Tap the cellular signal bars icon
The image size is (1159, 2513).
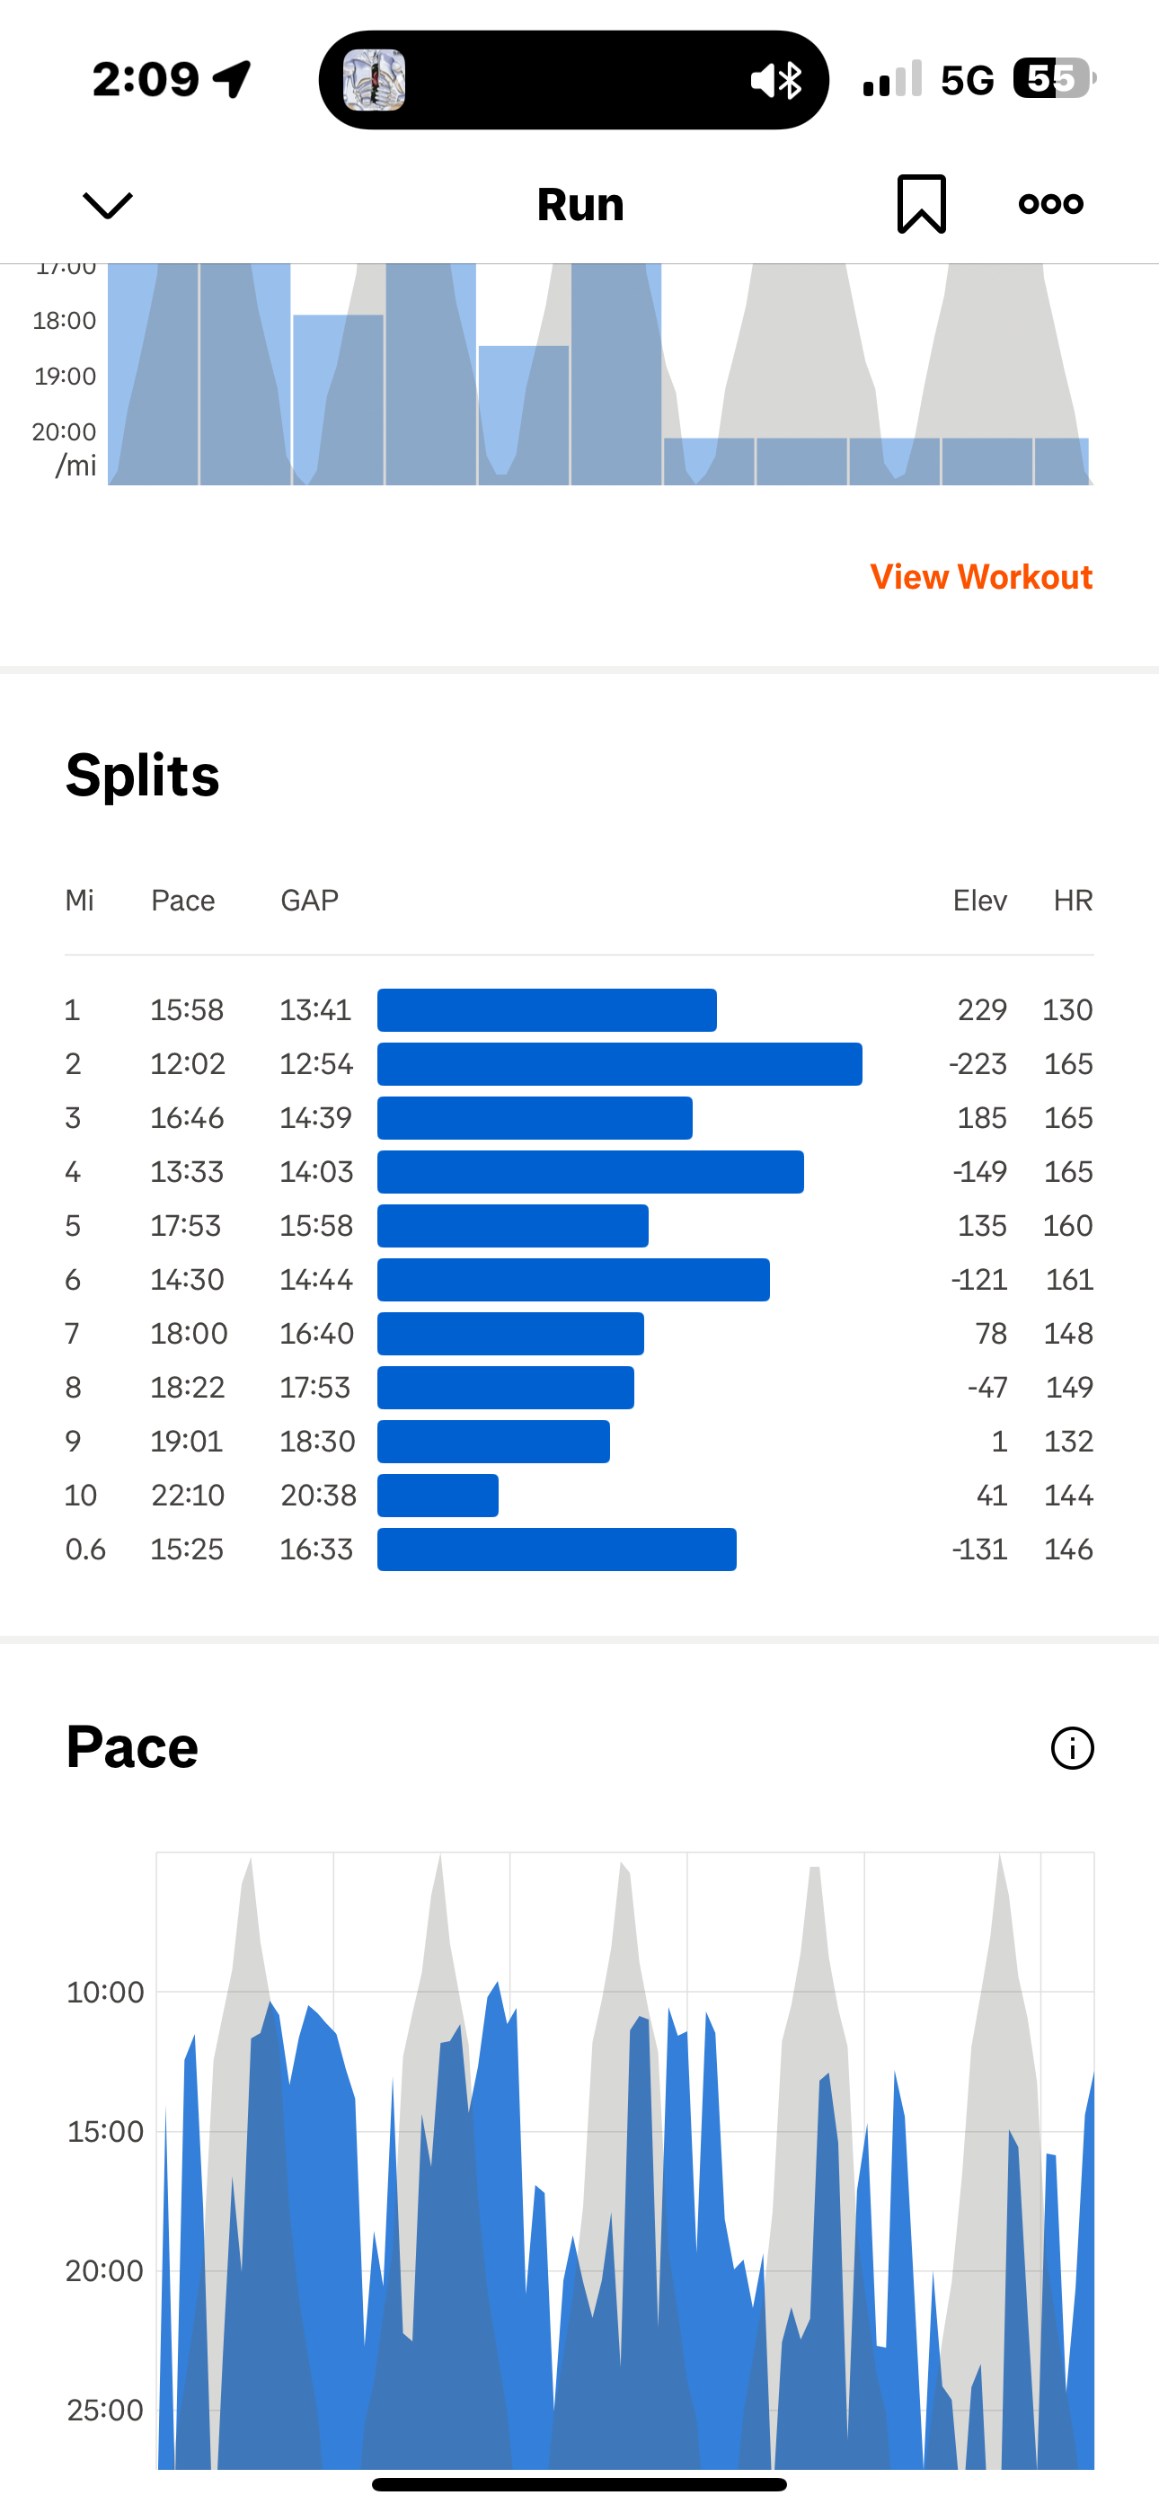tap(891, 79)
